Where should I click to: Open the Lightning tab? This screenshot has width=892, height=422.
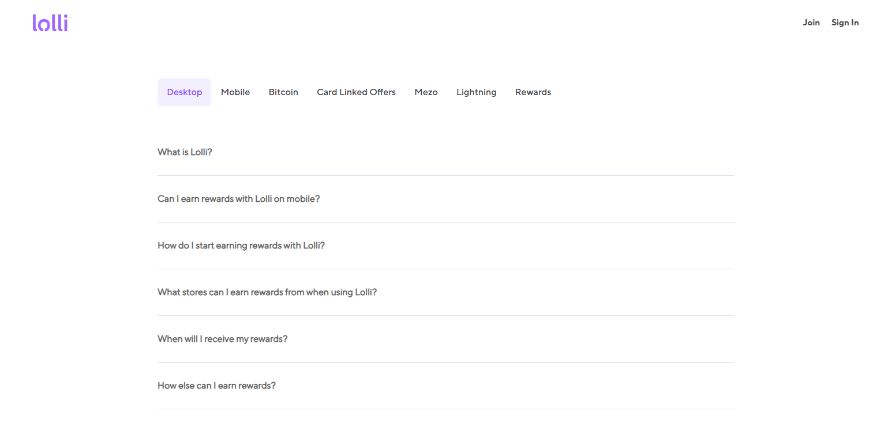pos(477,92)
